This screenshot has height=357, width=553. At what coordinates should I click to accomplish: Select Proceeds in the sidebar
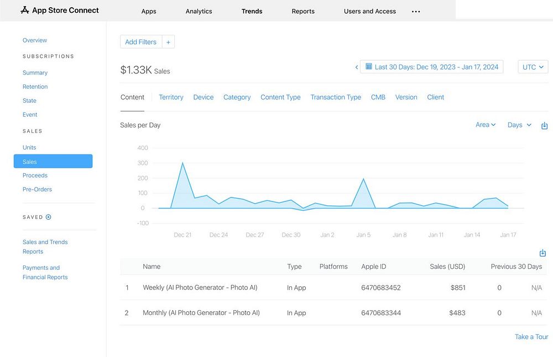[x=35, y=175]
